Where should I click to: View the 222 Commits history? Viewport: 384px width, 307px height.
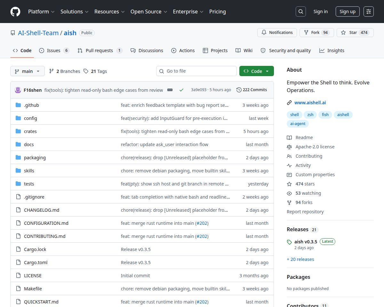(x=252, y=90)
